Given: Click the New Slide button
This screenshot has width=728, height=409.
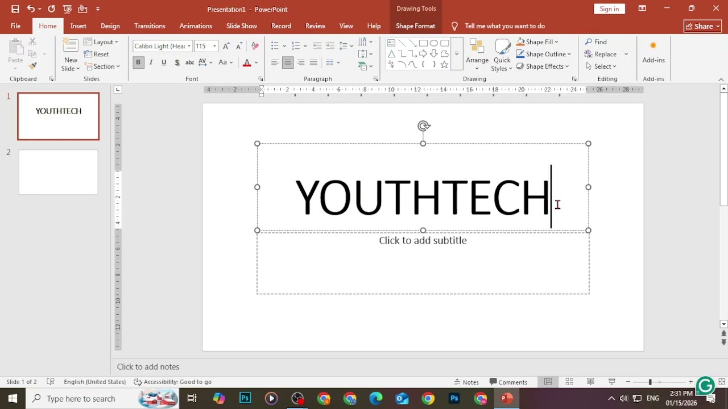Looking at the screenshot, I should 71,55.
